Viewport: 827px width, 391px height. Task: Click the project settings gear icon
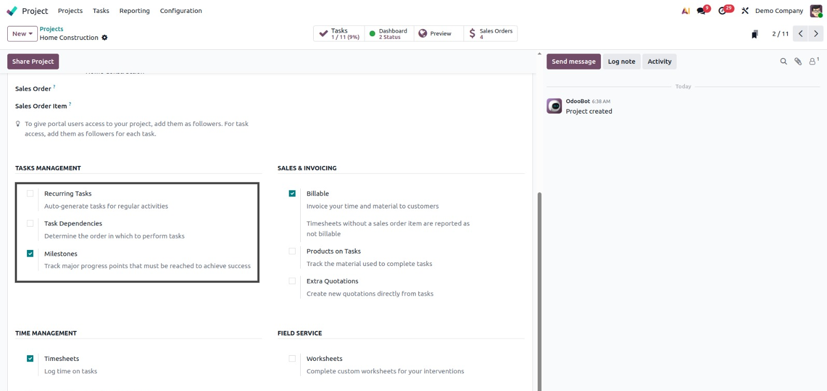point(105,38)
